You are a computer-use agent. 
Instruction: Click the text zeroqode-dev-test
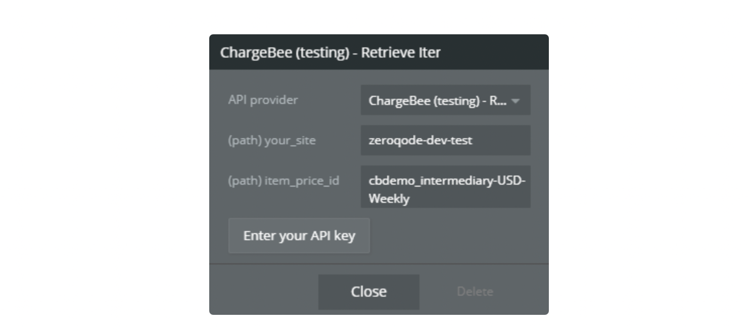coord(420,140)
